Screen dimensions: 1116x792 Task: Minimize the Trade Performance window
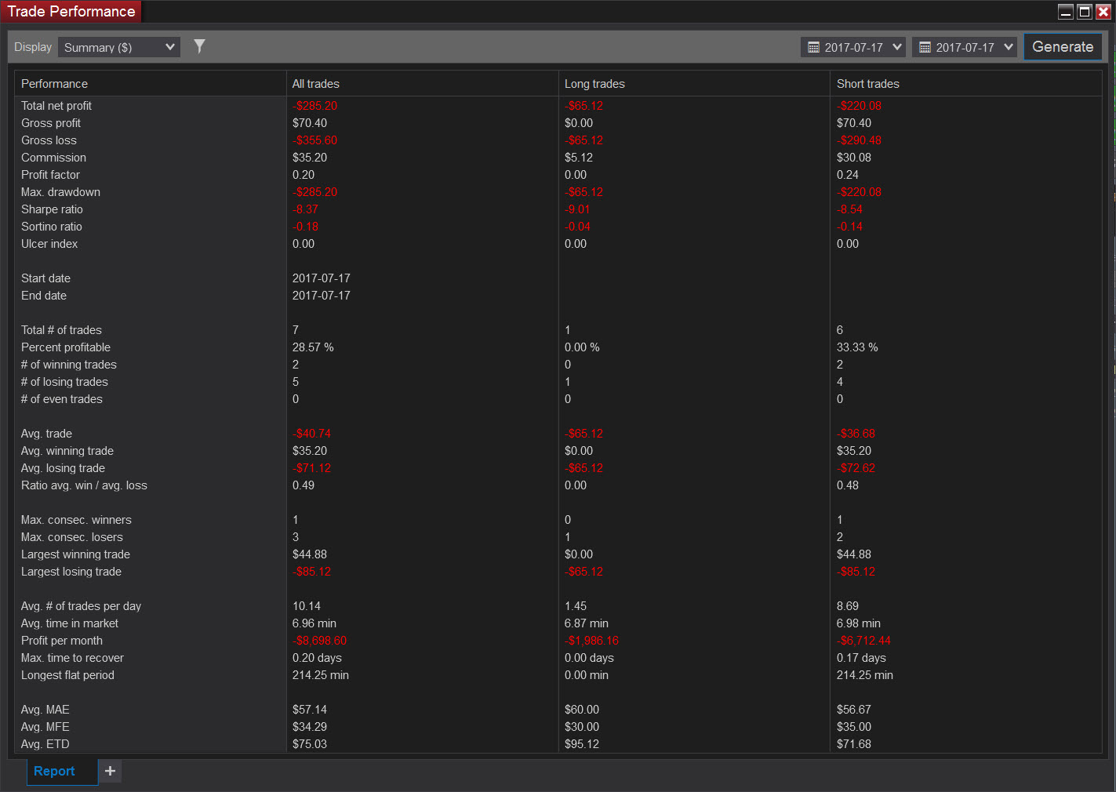pyautogui.click(x=1066, y=12)
